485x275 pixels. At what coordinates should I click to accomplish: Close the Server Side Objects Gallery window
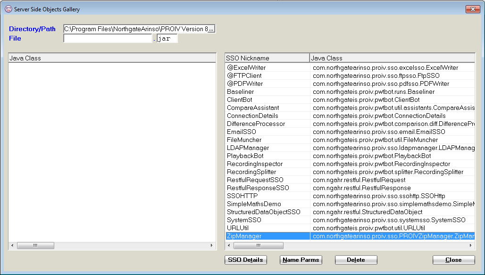click(x=473, y=9)
